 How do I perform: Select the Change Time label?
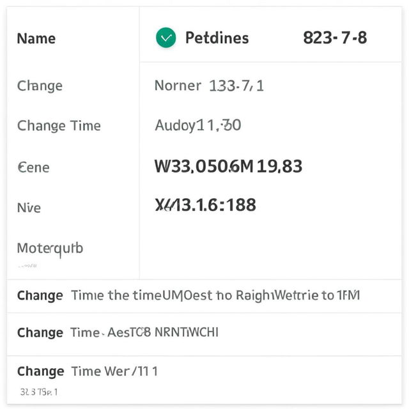(59, 126)
